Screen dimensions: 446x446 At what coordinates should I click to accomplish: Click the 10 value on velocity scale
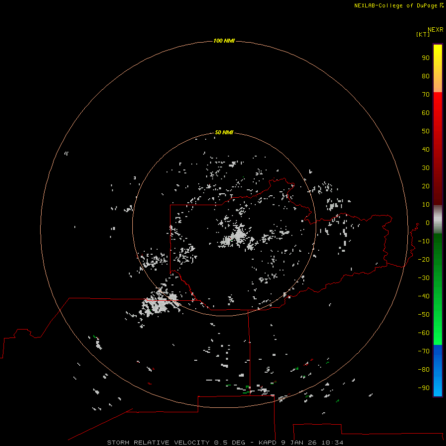pyautogui.click(x=426, y=205)
